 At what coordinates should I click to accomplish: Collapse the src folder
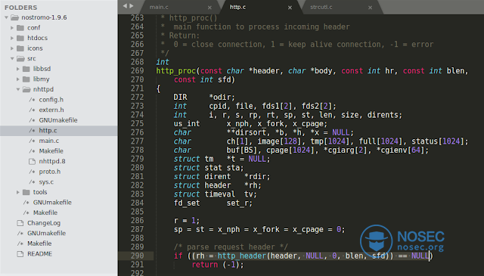[x=12, y=59]
